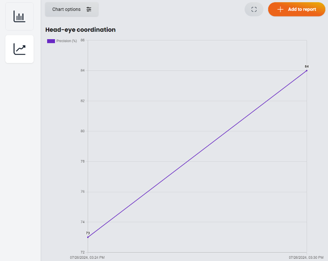The height and width of the screenshot is (261, 328).
Task: Toggle the Precision (%) legend label
Action: click(x=66, y=41)
